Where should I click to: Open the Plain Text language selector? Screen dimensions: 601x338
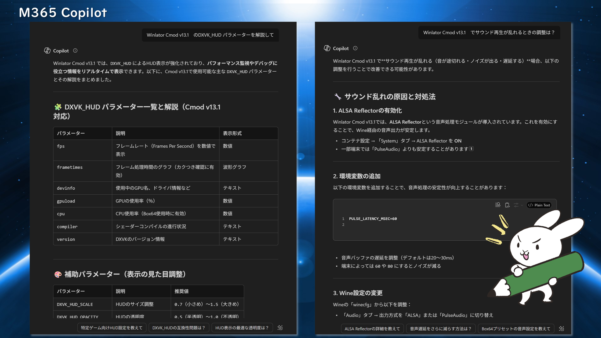click(x=539, y=205)
